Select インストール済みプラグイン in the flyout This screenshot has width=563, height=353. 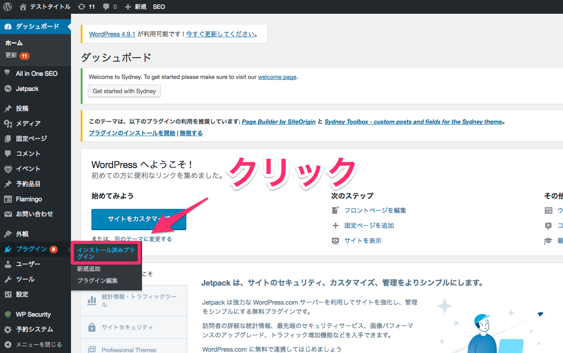click(x=106, y=253)
